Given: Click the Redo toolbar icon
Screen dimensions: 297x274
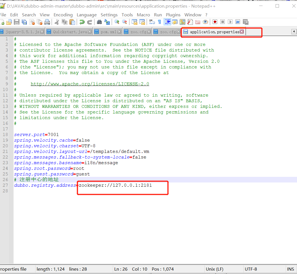Looking at the screenshot, I should click(x=90, y=22).
